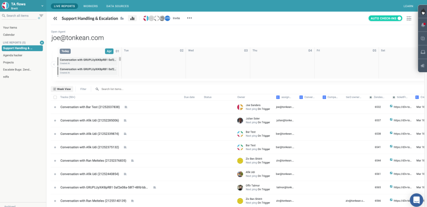Open the bar chart analytics icon
427x207 pixels.
[133, 18]
